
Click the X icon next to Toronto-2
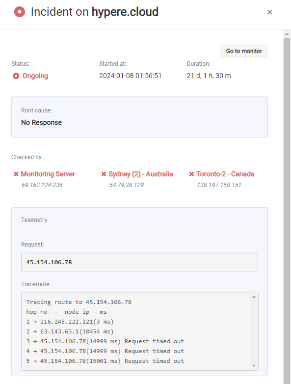(x=191, y=174)
